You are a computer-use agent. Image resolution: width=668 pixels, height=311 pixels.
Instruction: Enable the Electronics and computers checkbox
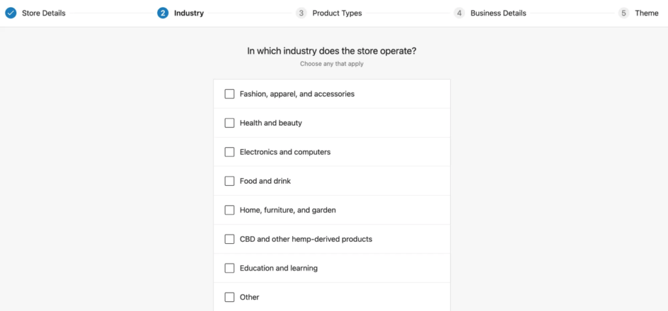230,152
